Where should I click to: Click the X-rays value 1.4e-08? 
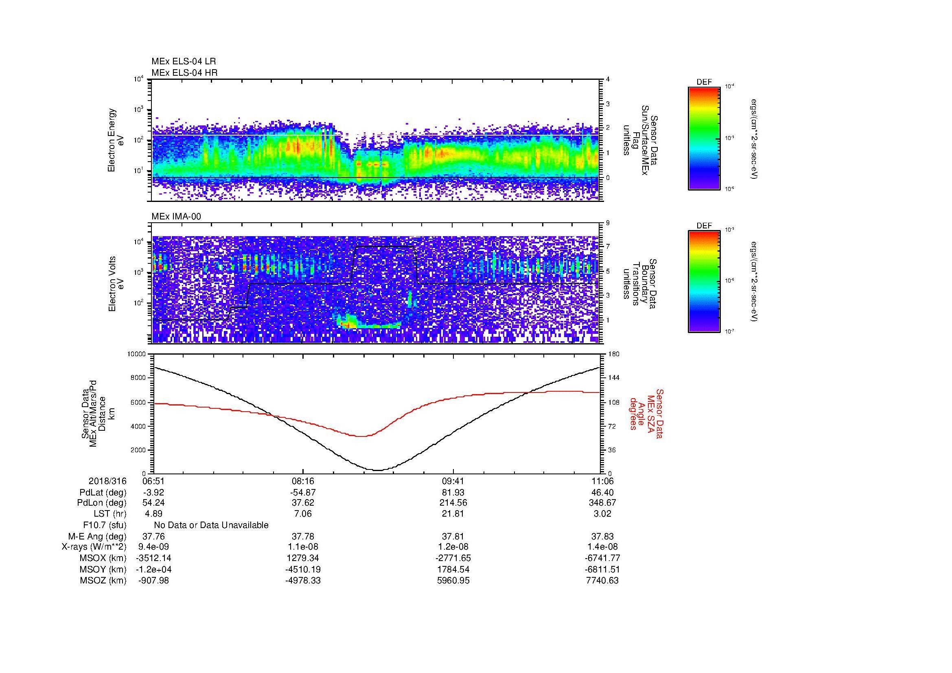(603, 547)
